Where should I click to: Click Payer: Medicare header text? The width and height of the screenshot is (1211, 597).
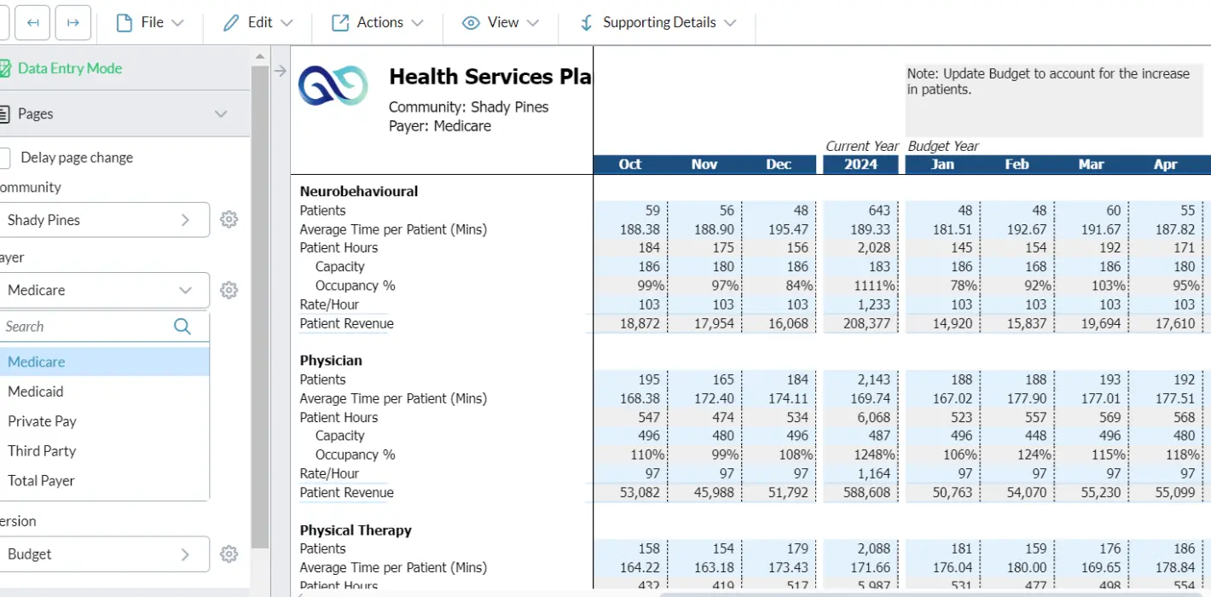[440, 126]
